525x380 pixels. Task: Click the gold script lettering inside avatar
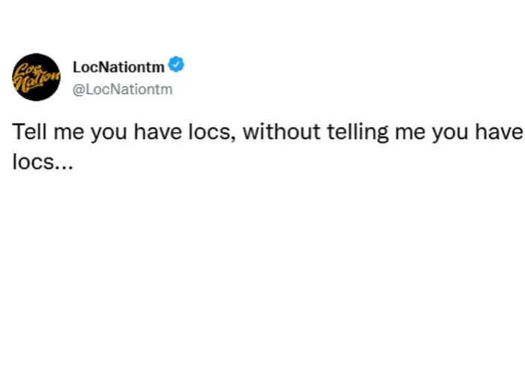click(36, 78)
